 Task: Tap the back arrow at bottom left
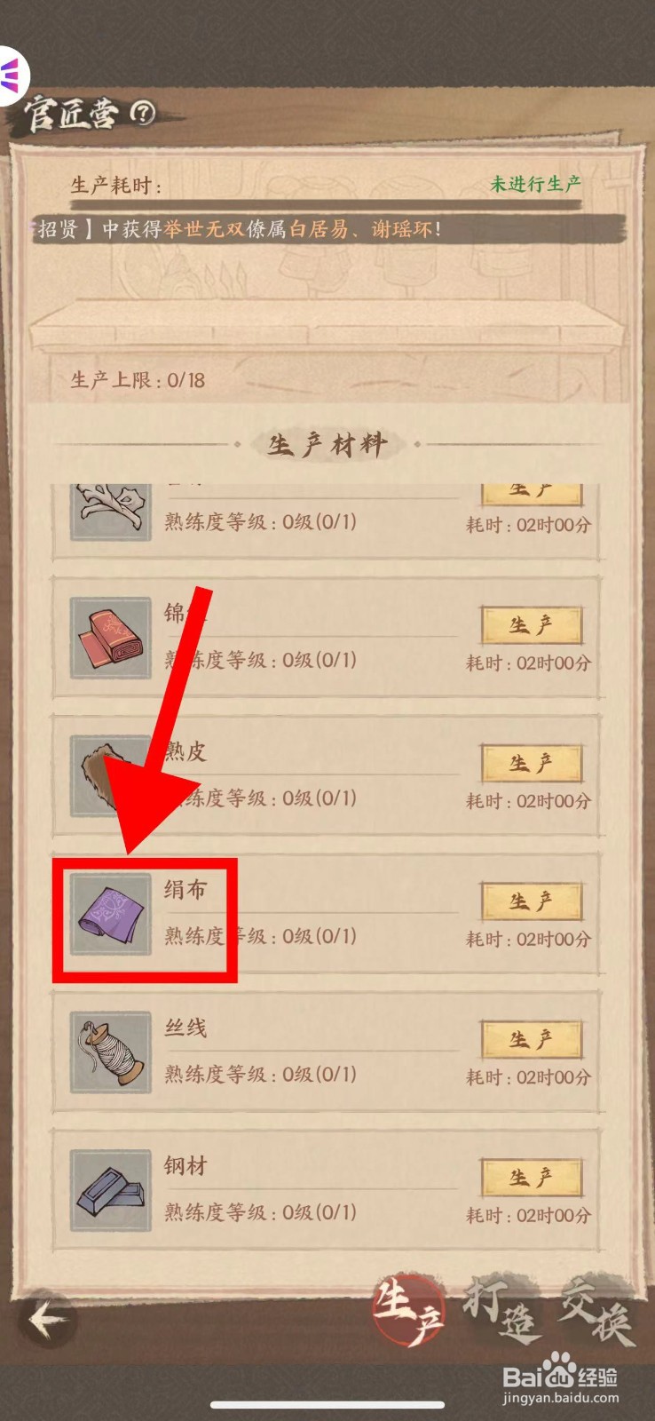coord(47,1319)
